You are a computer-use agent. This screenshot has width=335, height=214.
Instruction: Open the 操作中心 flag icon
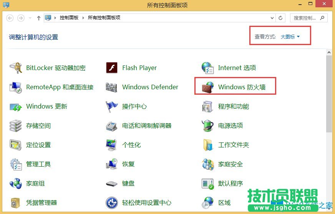(x=111, y=107)
